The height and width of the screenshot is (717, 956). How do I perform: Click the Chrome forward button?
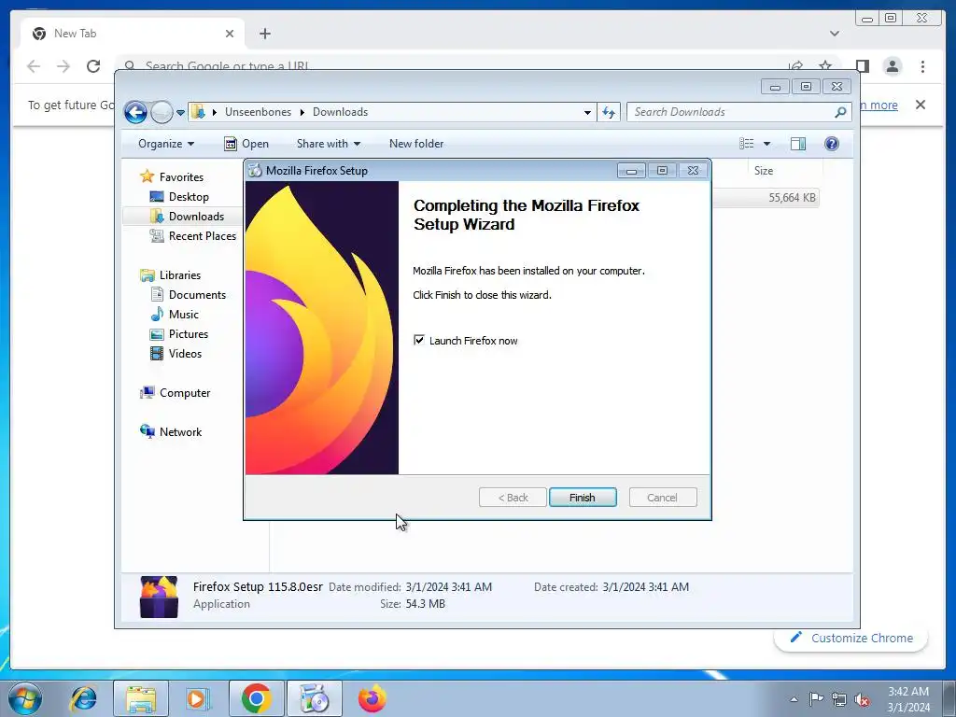[63, 66]
